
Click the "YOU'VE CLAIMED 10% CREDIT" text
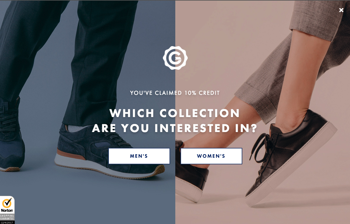pos(175,93)
